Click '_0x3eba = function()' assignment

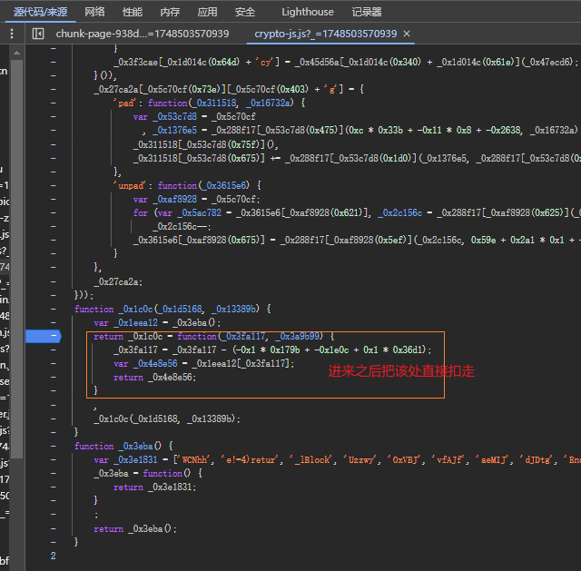point(142,474)
